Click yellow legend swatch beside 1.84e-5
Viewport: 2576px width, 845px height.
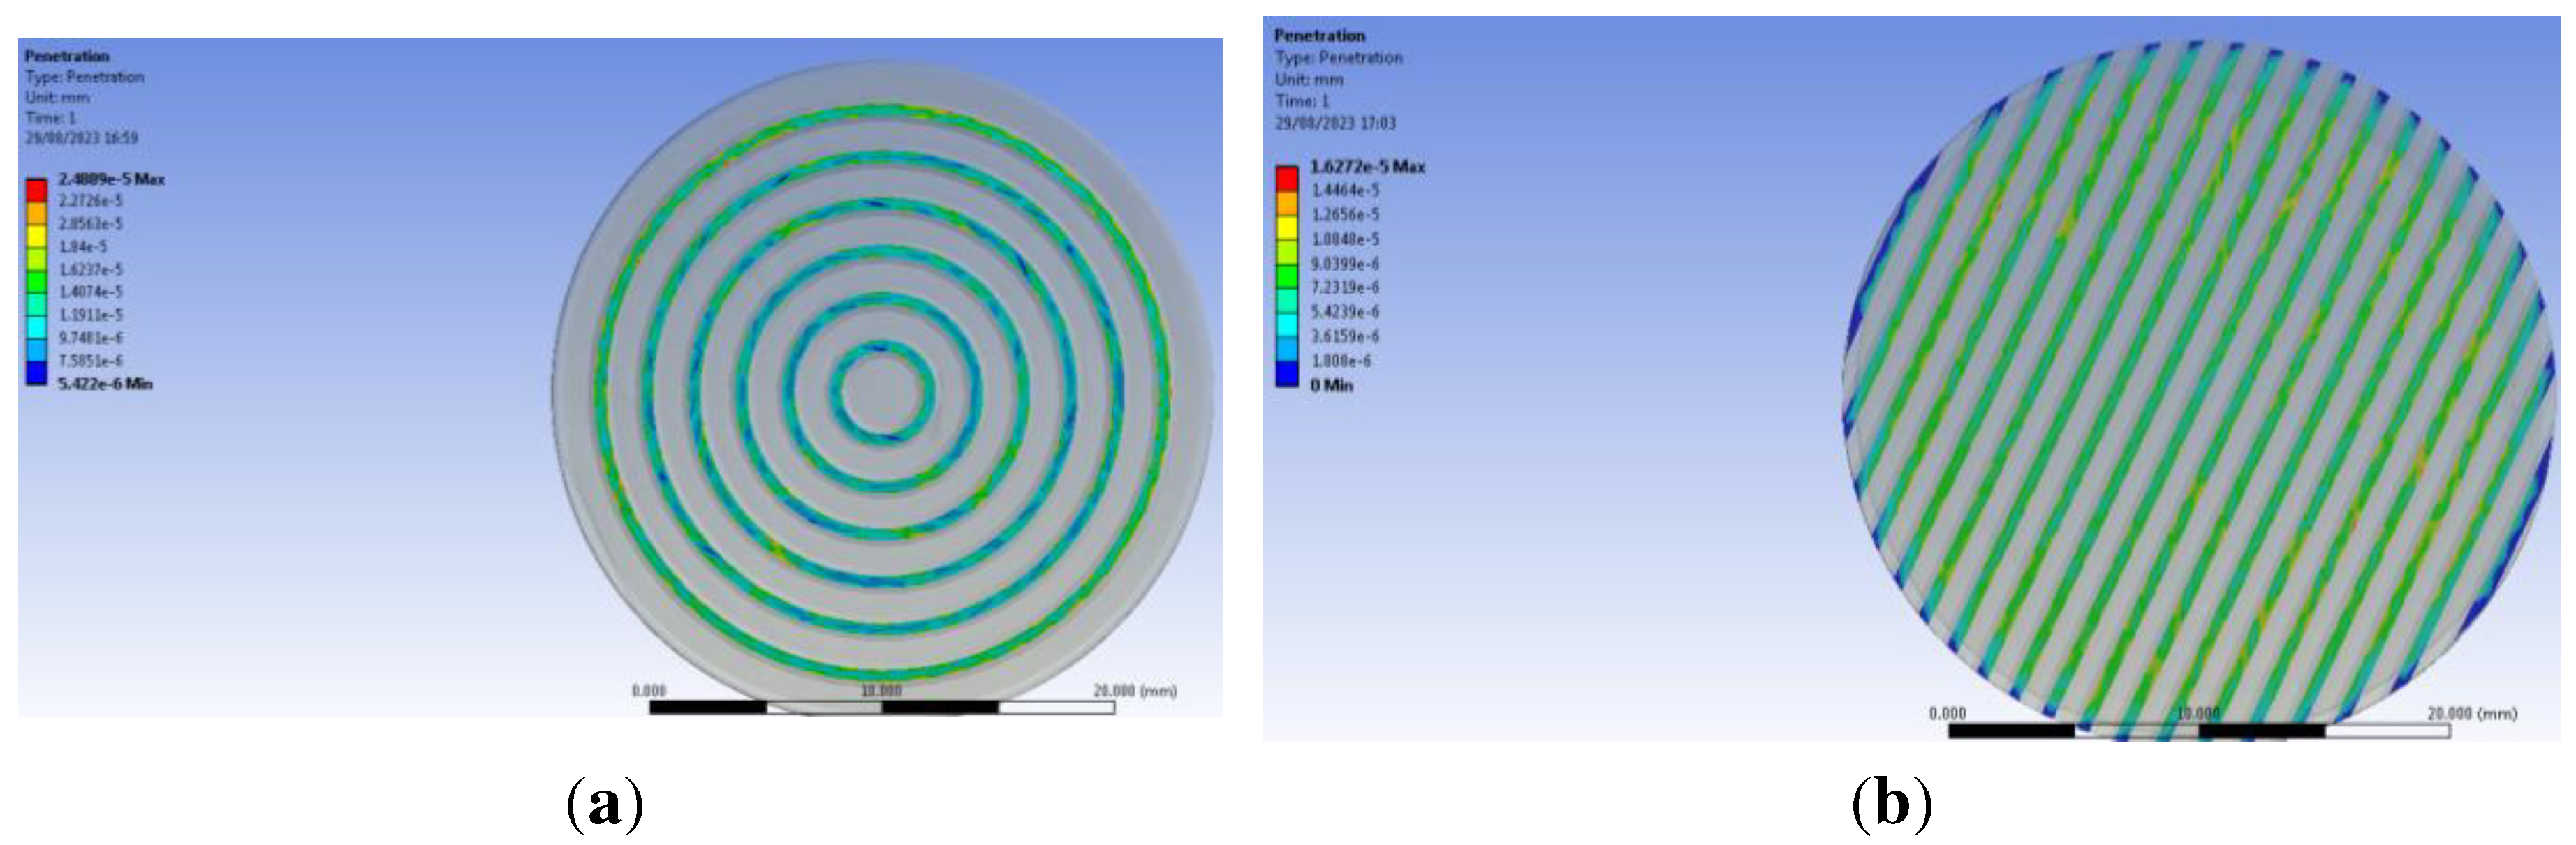(36, 236)
